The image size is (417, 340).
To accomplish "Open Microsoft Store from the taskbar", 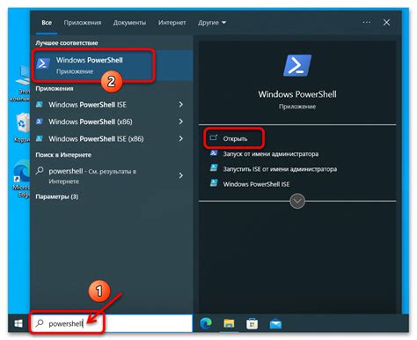I will point(252,323).
